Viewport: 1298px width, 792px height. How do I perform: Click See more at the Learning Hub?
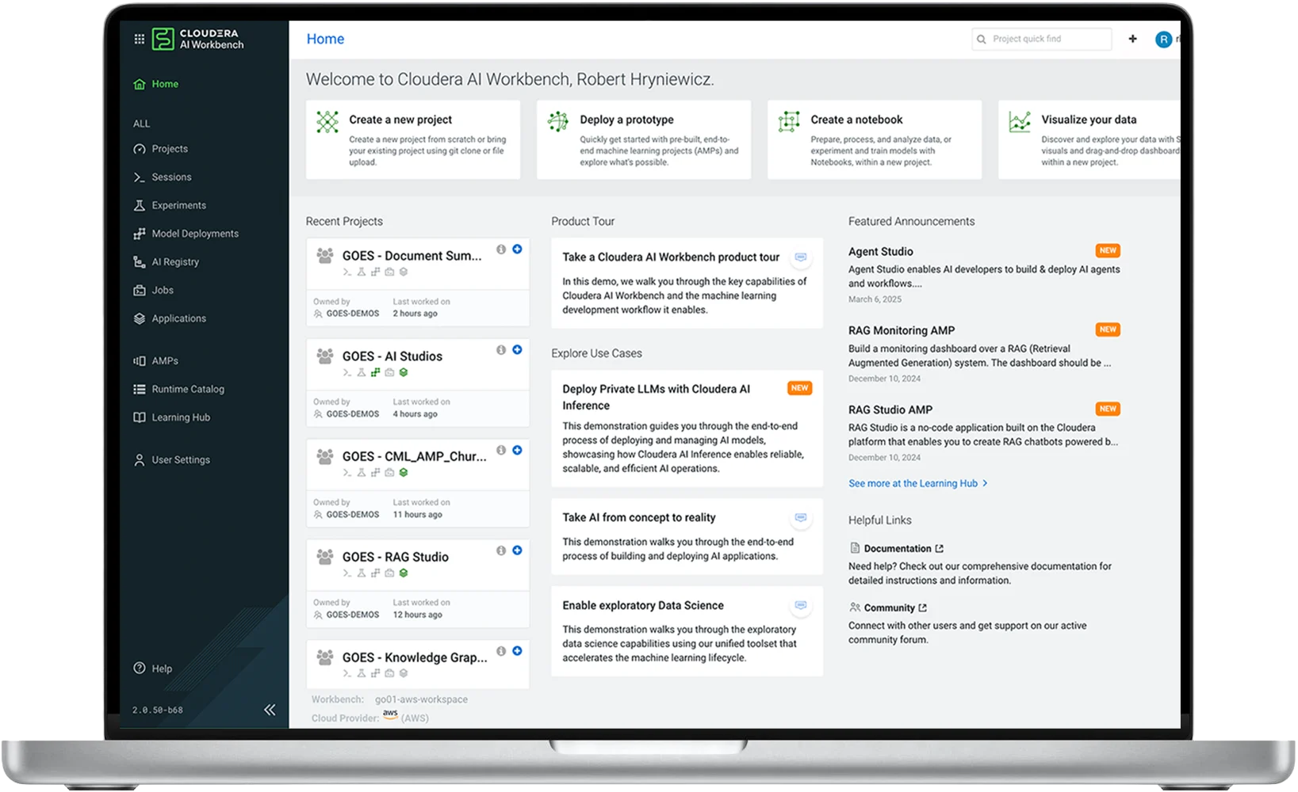[913, 483]
